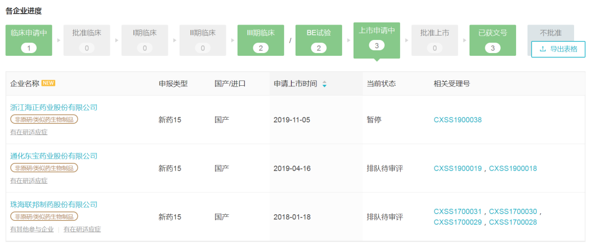Click the 申报类型 column header
Image resolution: width=591 pixels, height=246 pixels.
173,84
